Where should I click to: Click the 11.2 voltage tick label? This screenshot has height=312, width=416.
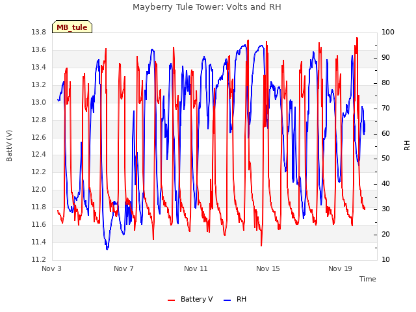39,259
